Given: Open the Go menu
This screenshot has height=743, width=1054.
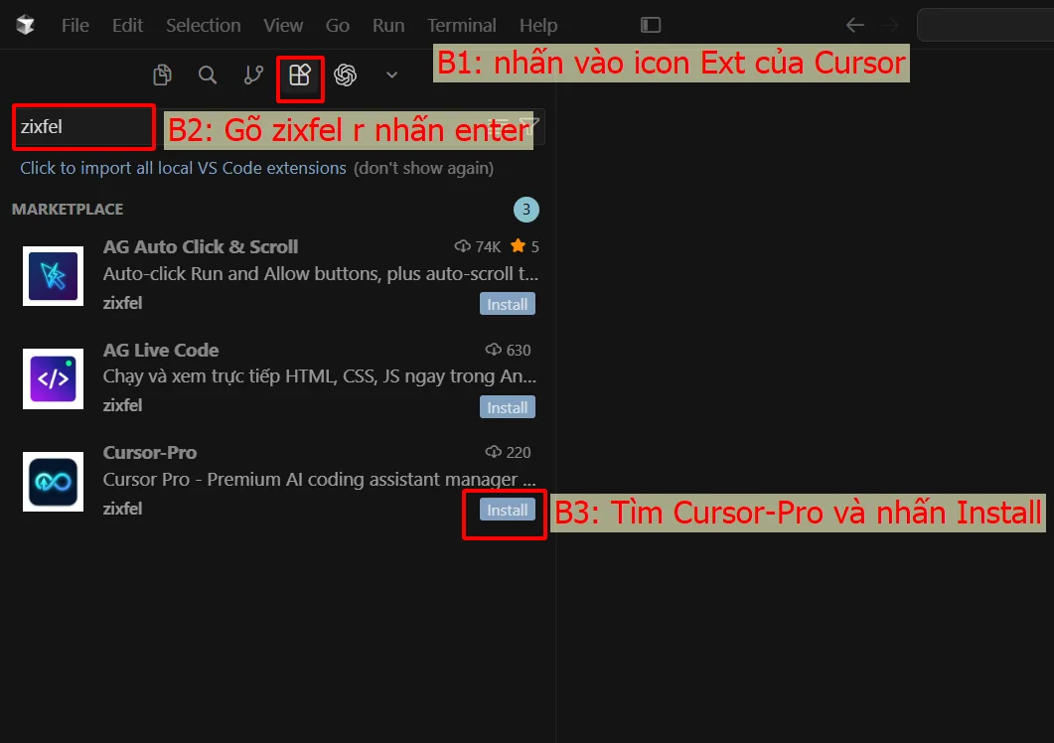Looking at the screenshot, I should point(338,26).
